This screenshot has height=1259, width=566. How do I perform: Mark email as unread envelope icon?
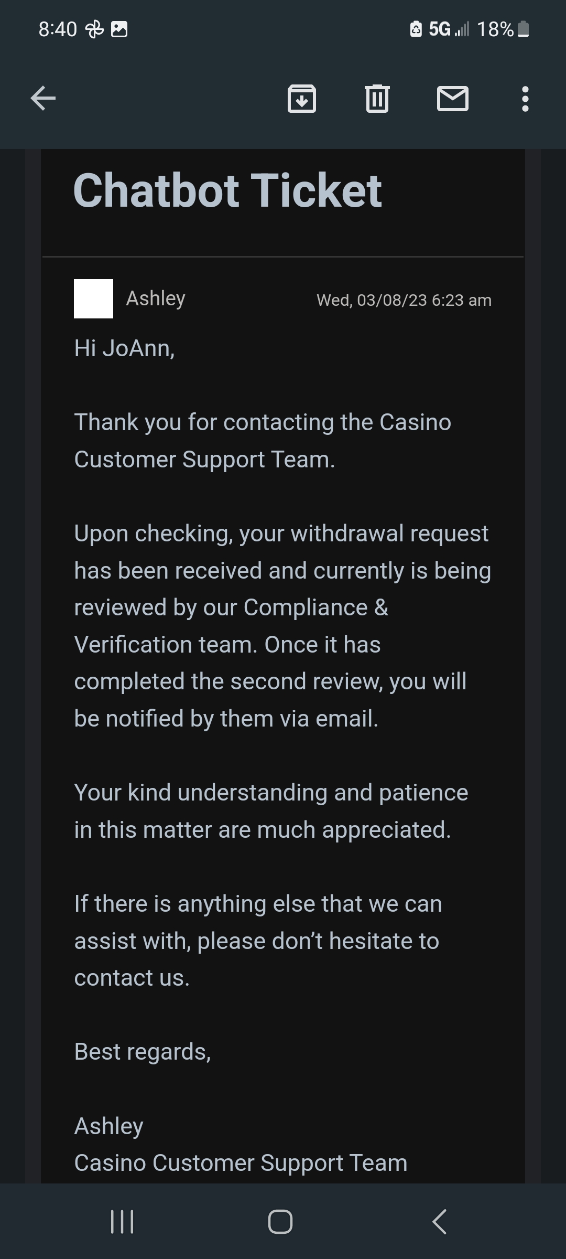tap(453, 98)
